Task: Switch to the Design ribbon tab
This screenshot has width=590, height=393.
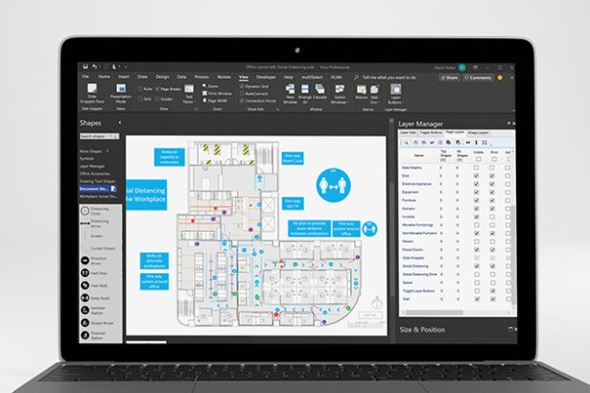Action: pyautogui.click(x=162, y=77)
